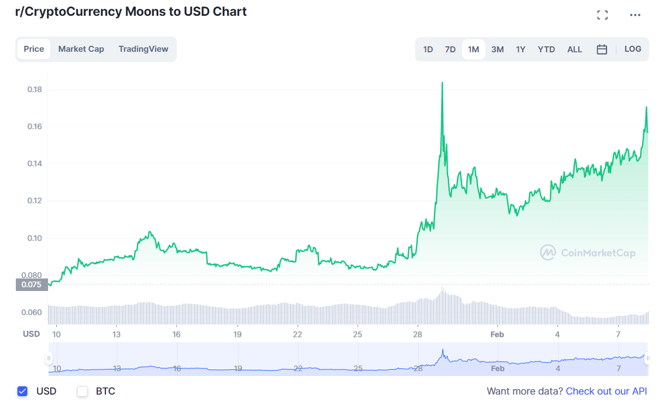Click the CoinMarketCap watermark logo
The width and height of the screenshot is (665, 406).
[587, 252]
